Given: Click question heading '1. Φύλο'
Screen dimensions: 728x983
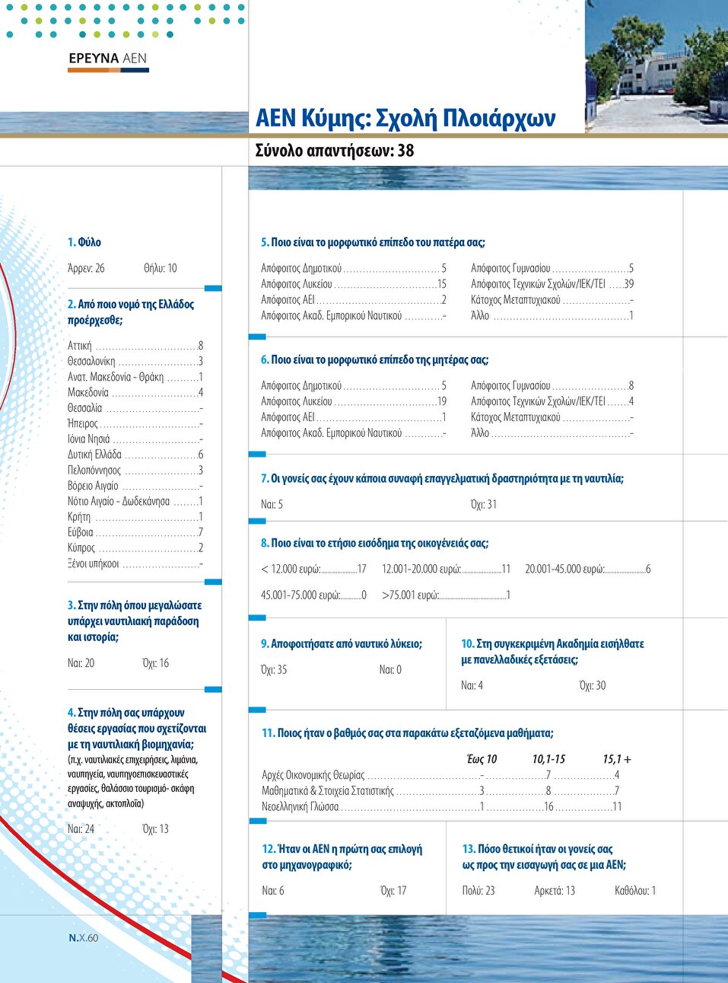Looking at the screenshot, I should tap(84, 242).
